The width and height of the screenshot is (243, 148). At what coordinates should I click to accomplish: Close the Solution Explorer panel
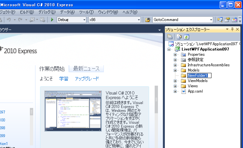237,29
